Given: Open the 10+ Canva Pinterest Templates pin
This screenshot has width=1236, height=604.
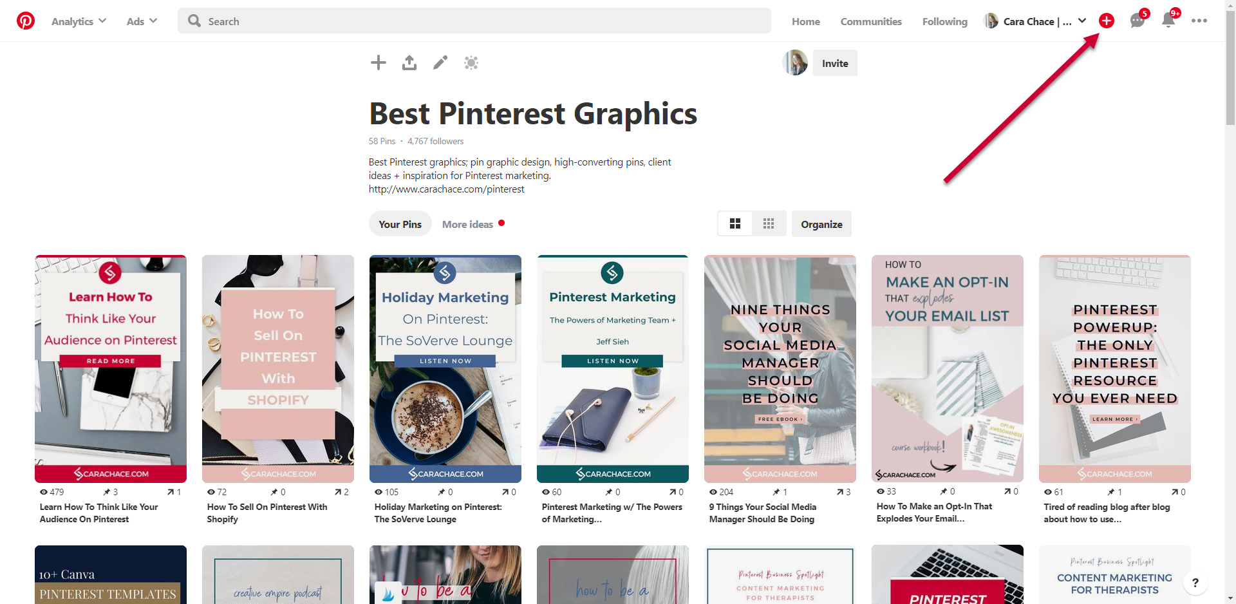Looking at the screenshot, I should point(111,575).
